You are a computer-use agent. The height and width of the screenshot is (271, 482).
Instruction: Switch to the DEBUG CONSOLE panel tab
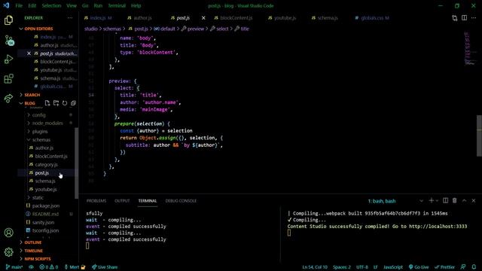click(x=181, y=201)
